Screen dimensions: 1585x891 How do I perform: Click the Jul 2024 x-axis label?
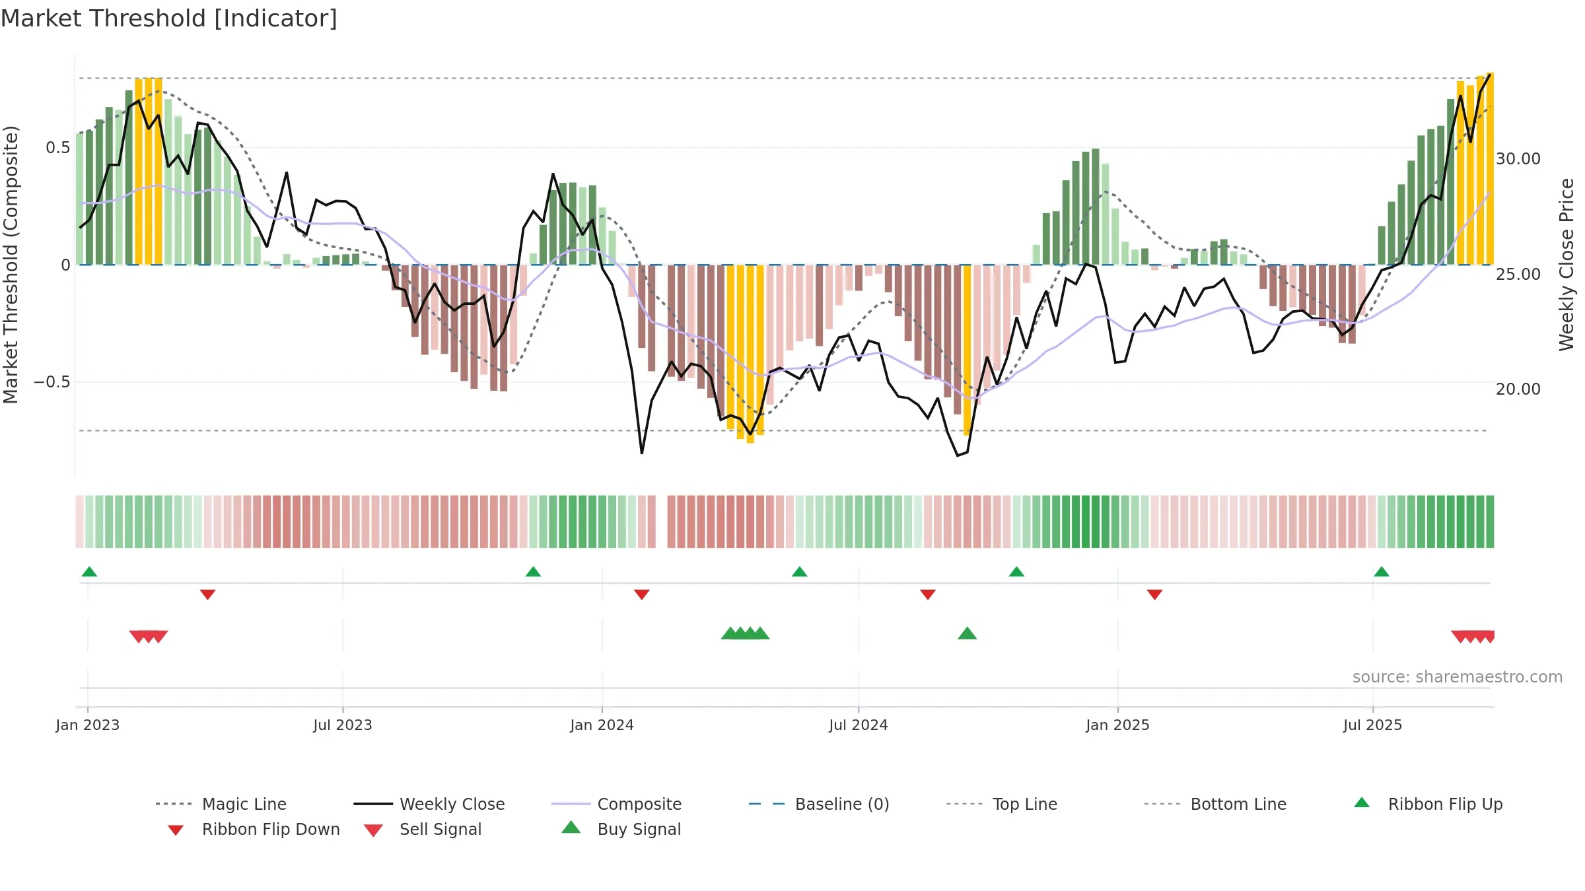858,725
